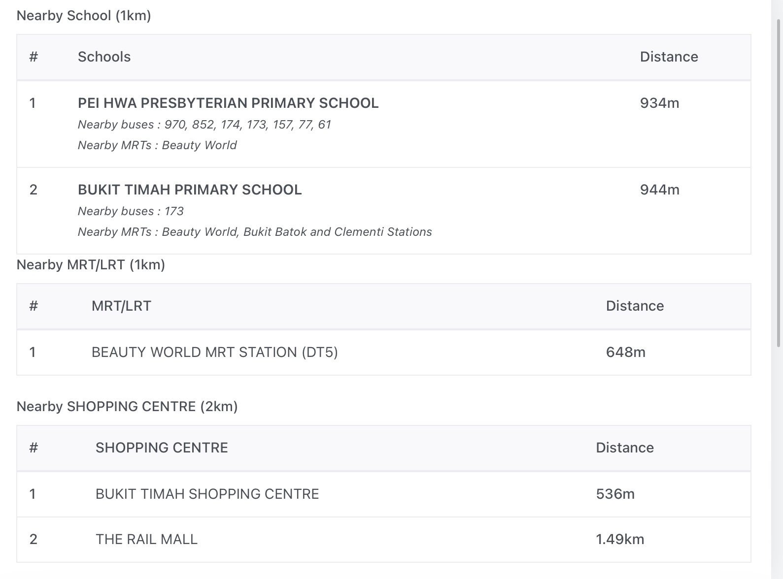Click the 648m distance value
The width and height of the screenshot is (783, 579).
click(625, 352)
